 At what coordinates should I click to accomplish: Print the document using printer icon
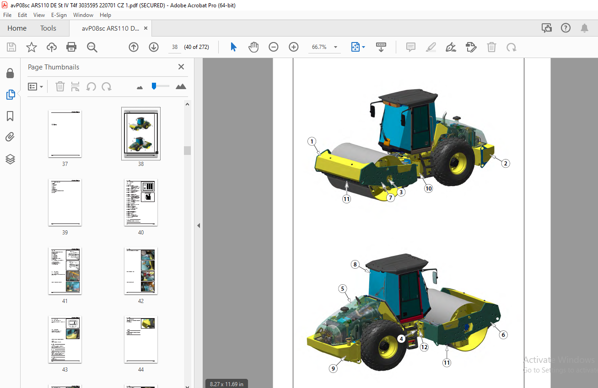pos(71,47)
